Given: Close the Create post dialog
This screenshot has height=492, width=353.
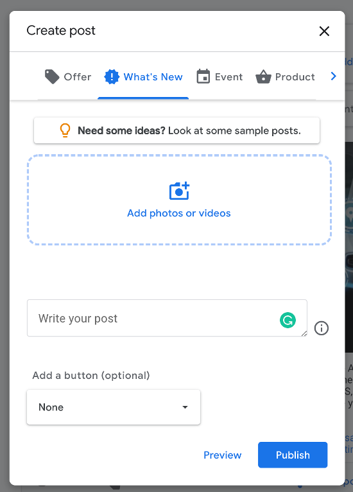Looking at the screenshot, I should [324, 31].
